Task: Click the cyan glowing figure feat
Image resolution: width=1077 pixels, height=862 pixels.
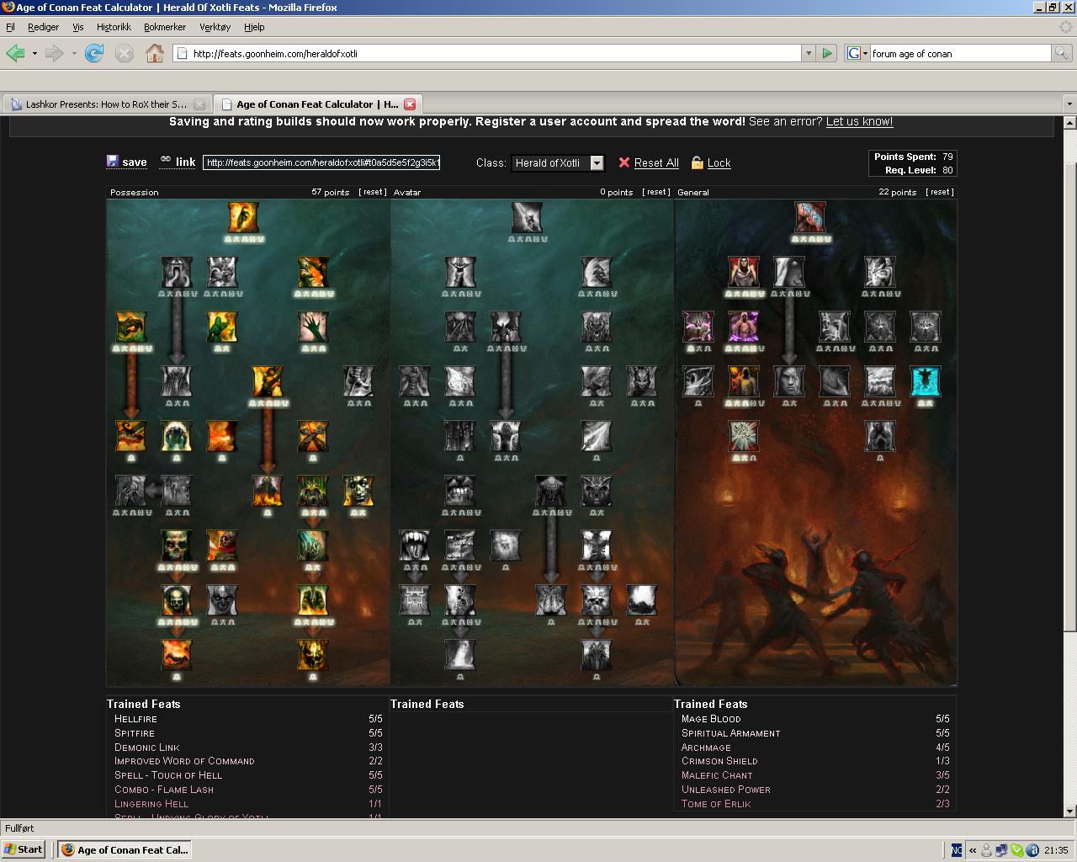Action: pyautogui.click(x=926, y=381)
